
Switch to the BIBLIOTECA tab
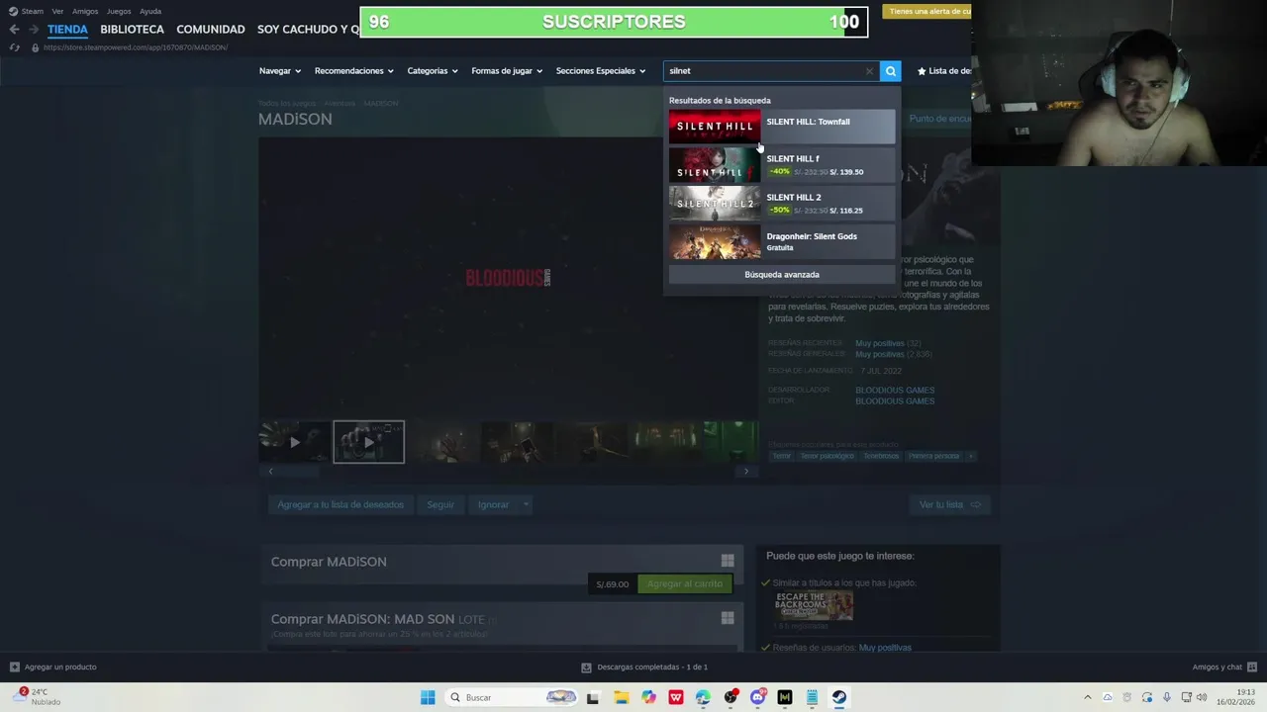pos(132,30)
